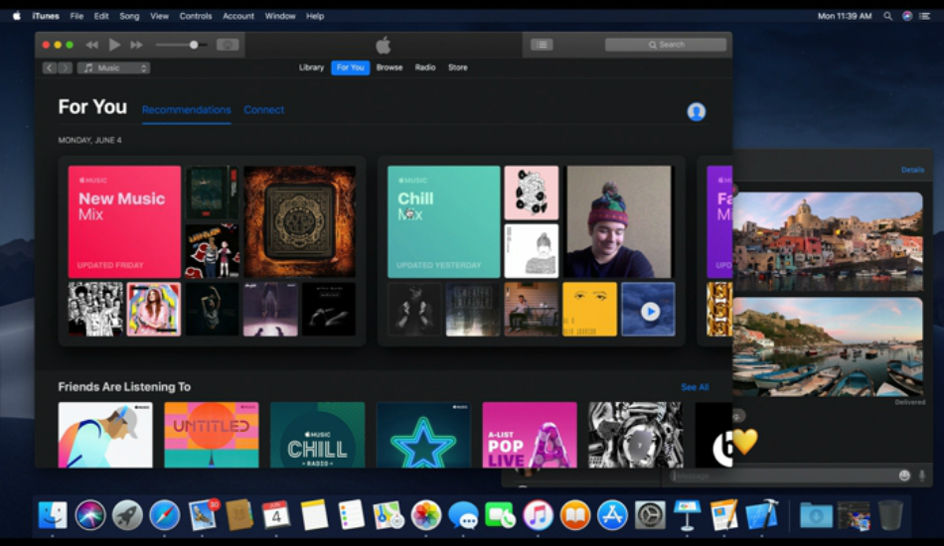
Task: Open System Preferences from the Dock
Action: [650, 515]
